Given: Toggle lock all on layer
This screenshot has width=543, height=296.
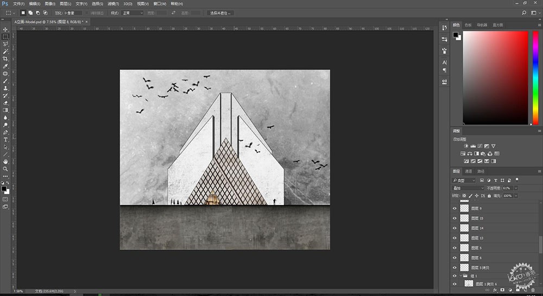Looking at the screenshot, I should click(489, 196).
